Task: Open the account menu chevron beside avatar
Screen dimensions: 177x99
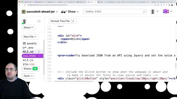Action: (157, 11)
